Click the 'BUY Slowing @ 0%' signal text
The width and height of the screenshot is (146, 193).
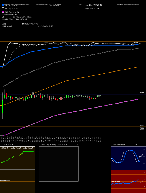click(x=46, y=26)
